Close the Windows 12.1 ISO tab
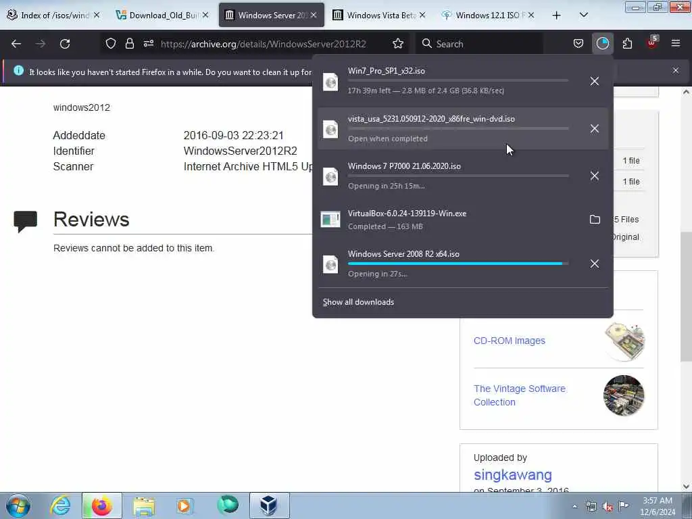This screenshot has width=692, height=519. (531, 15)
